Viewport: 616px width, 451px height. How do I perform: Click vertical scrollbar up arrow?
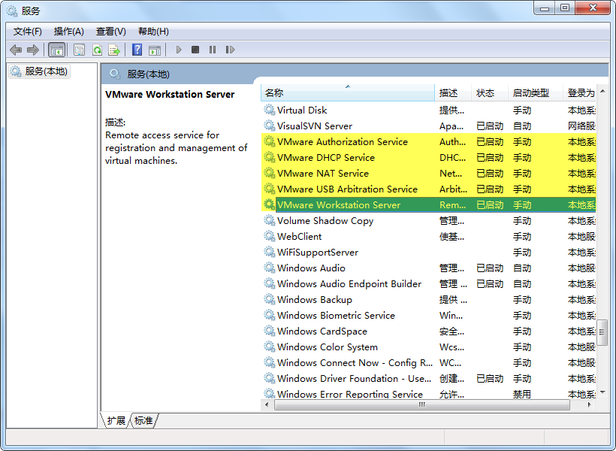(602, 91)
